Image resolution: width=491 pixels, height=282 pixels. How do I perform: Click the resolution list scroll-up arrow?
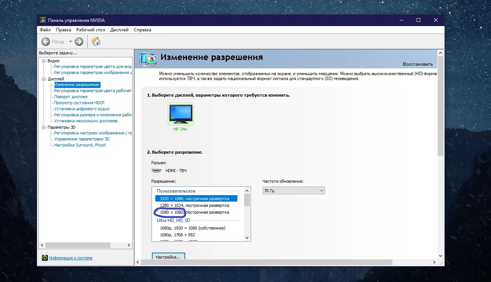coord(247,191)
